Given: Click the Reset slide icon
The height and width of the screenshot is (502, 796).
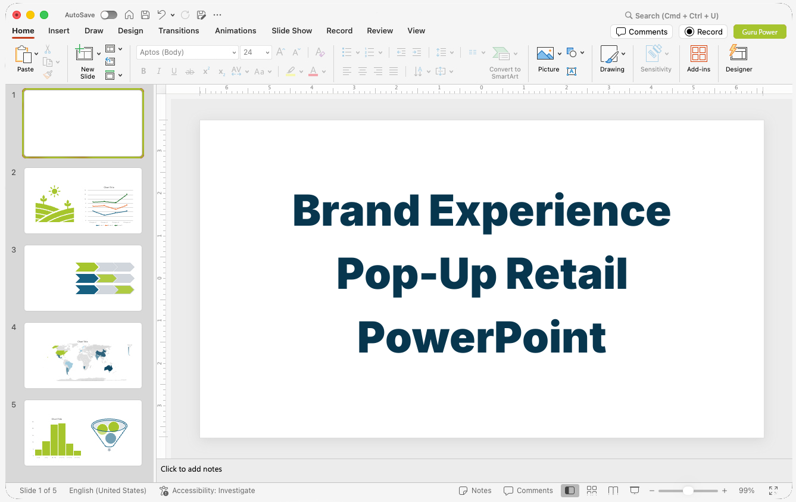Looking at the screenshot, I should [x=110, y=61].
